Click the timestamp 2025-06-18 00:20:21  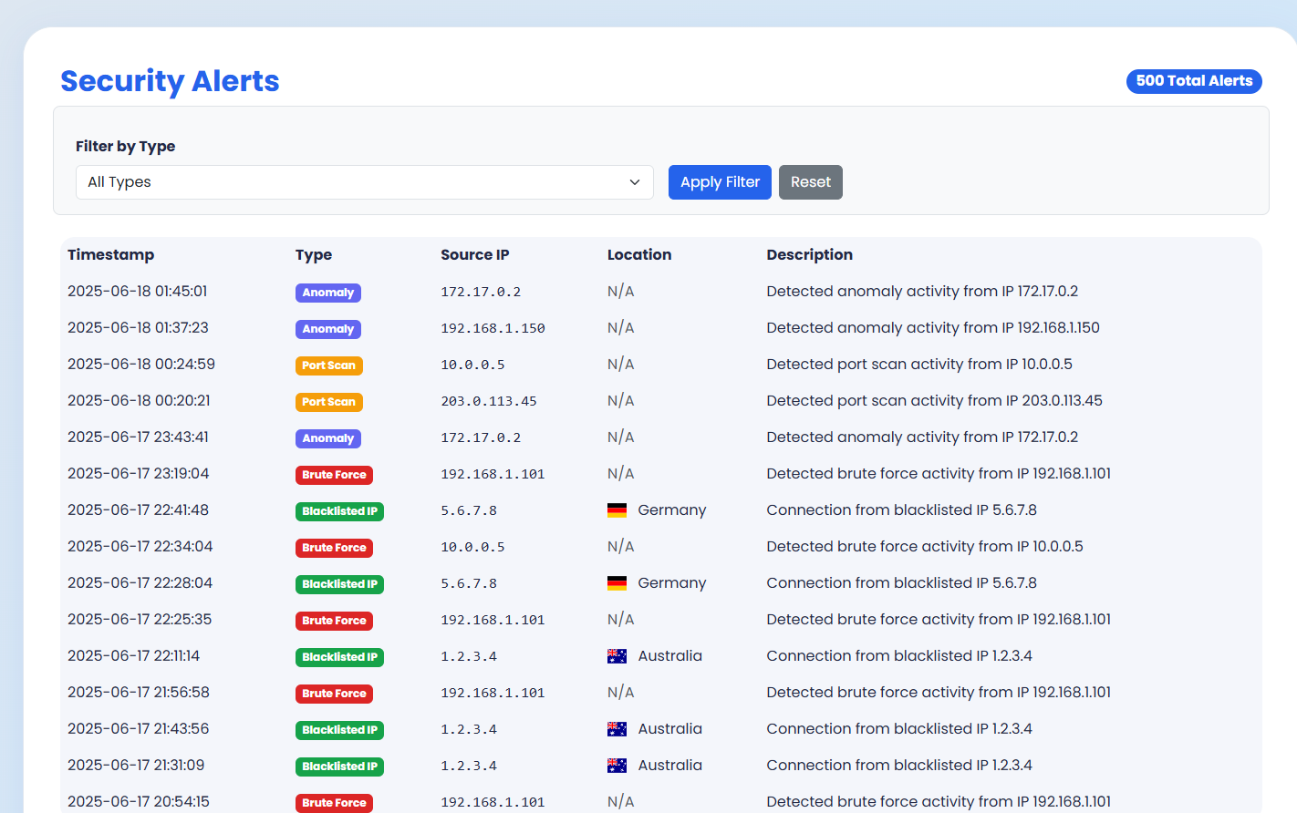[x=139, y=401]
